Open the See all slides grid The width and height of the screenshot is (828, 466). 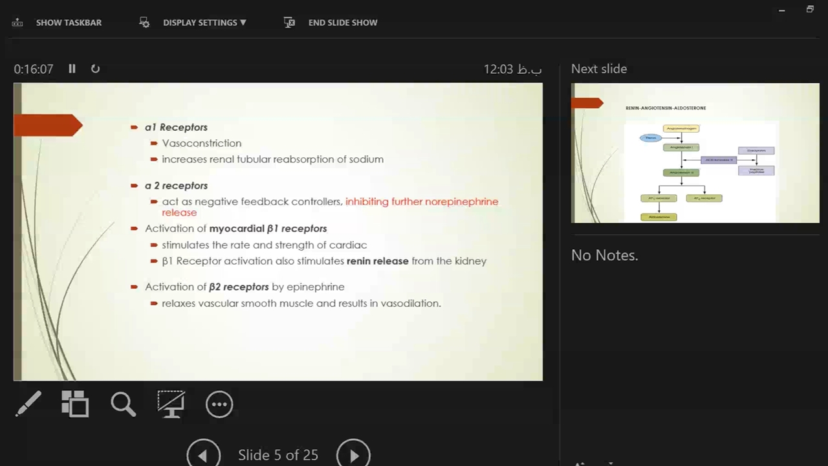pyautogui.click(x=75, y=405)
